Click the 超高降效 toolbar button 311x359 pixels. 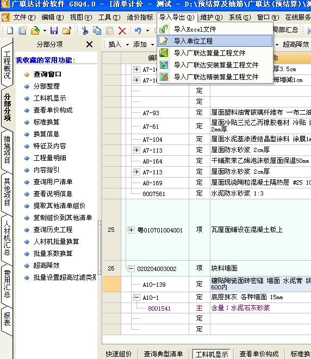point(296,44)
